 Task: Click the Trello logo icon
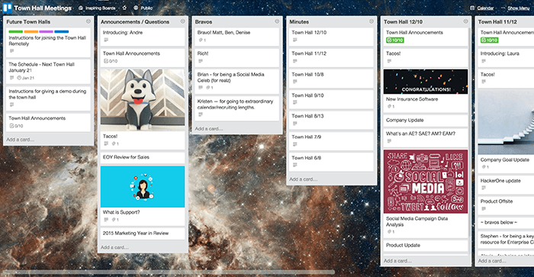[x=7, y=8]
